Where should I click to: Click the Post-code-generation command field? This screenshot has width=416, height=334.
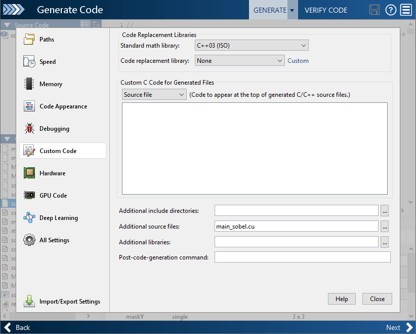click(302, 257)
